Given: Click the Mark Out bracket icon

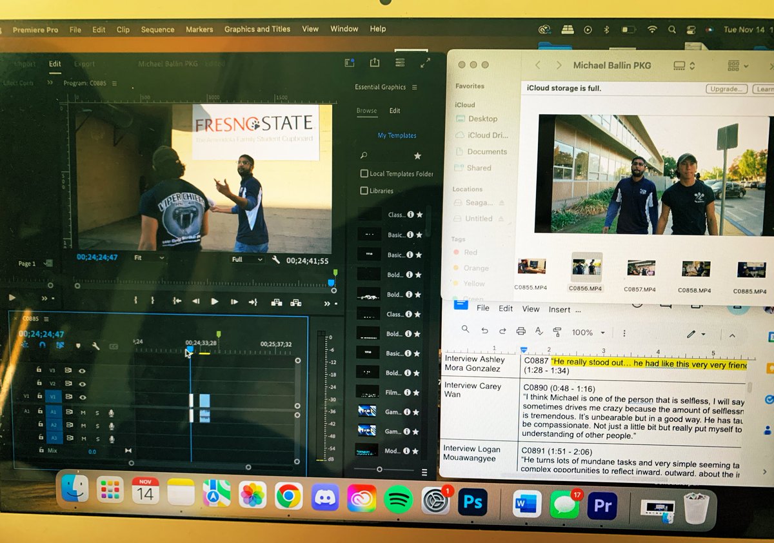Looking at the screenshot, I should pyautogui.click(x=152, y=301).
